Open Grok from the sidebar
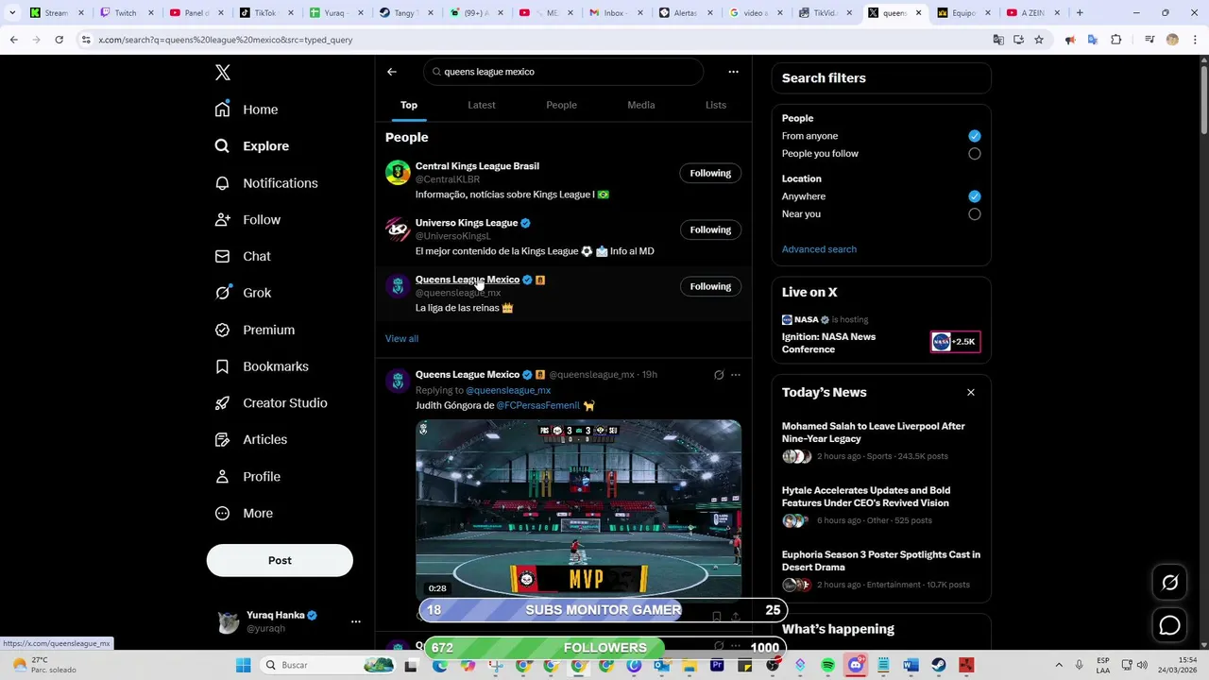Image resolution: width=1209 pixels, height=680 pixels. pos(243,293)
